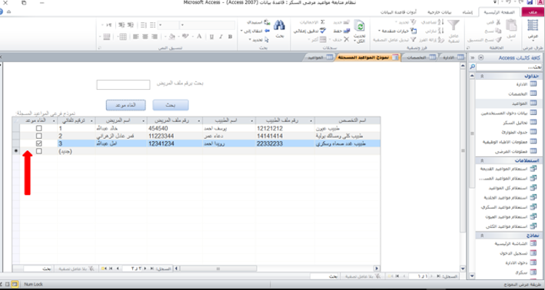This screenshot has width=545, height=290.
Task: Tick the checkbox in the new (جديد) row
Action: pos(39,151)
